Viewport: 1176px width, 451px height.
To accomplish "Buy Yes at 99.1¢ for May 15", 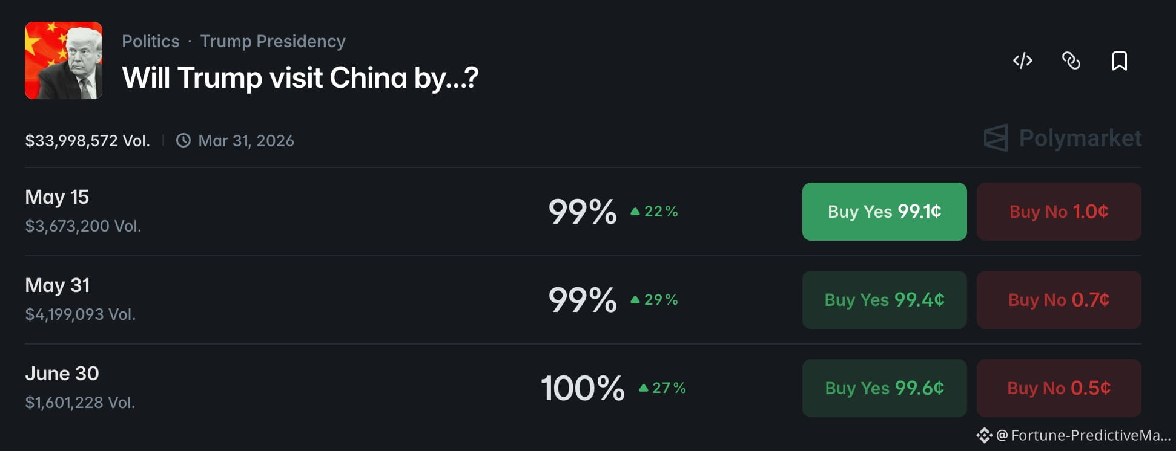I will click(x=884, y=212).
